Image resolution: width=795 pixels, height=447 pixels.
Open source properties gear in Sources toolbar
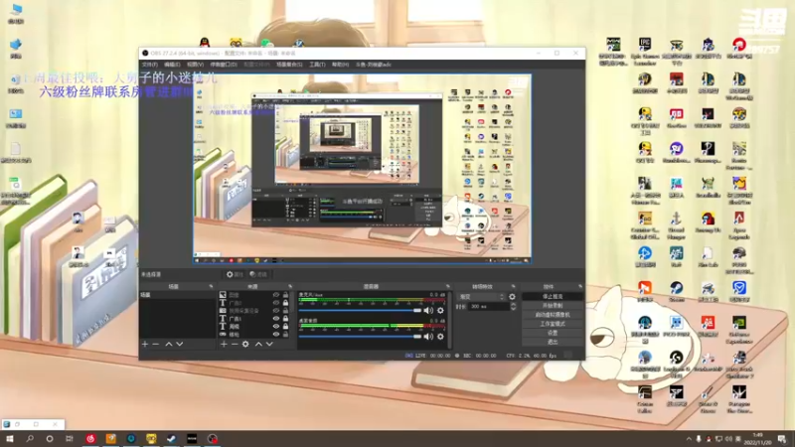pyautogui.click(x=245, y=344)
